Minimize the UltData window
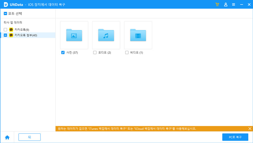 click(x=241, y=4)
